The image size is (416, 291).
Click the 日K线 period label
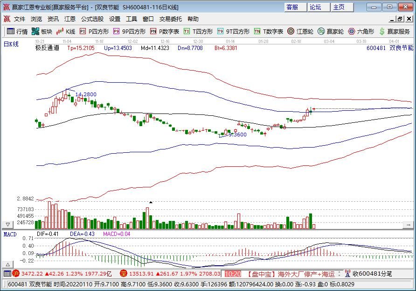(x=11, y=44)
